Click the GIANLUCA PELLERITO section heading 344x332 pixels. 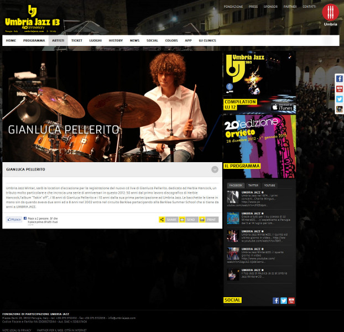[x=25, y=169]
